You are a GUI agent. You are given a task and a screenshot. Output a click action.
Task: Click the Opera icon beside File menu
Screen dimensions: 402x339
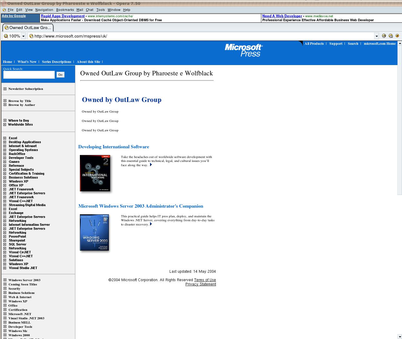tap(4, 10)
